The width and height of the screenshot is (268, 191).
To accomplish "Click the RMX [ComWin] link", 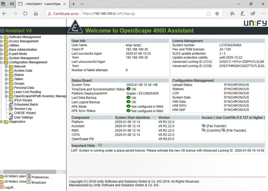I will click(x=214, y=131).
